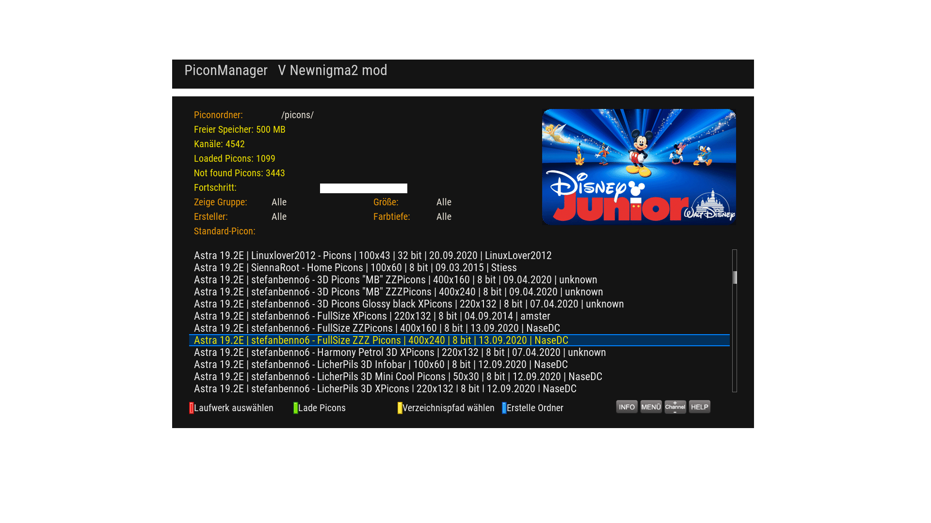
Task: Select SiennaRoot Home Picons entry
Action: coord(355,267)
